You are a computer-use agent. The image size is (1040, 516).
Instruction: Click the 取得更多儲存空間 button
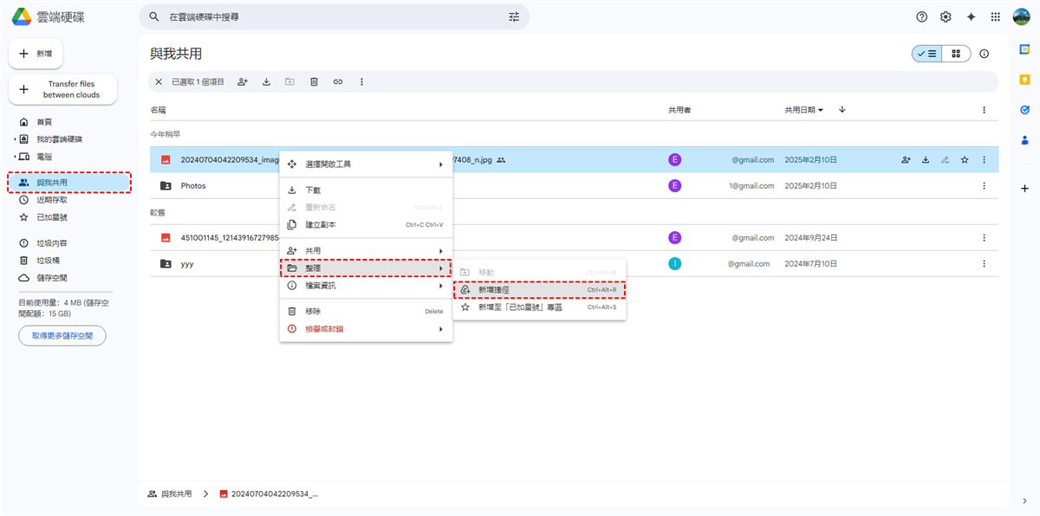[x=62, y=335]
